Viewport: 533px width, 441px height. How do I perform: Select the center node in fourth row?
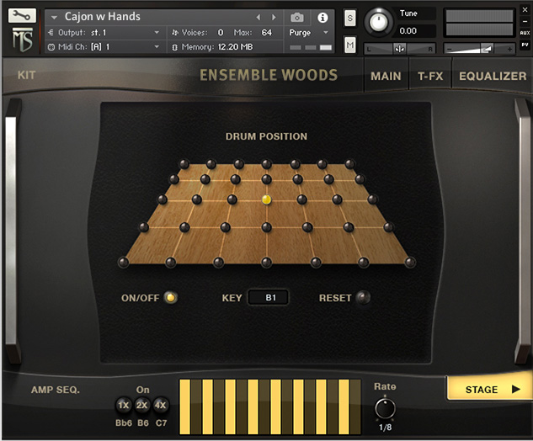(266, 227)
